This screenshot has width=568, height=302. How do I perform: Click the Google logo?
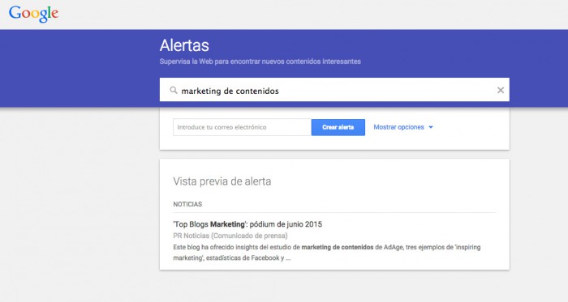[x=33, y=14]
